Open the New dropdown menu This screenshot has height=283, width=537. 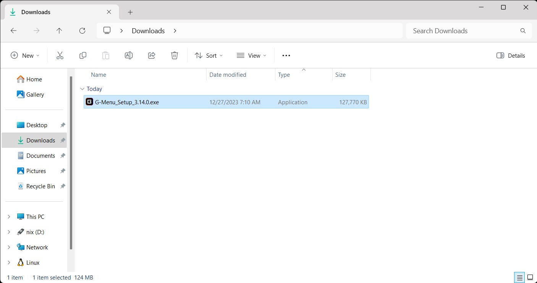coord(25,55)
